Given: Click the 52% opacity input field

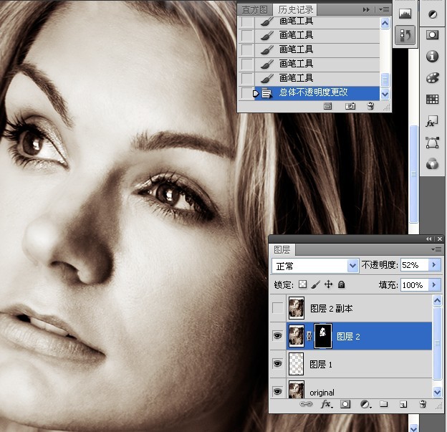Looking at the screenshot, I should coord(415,265).
